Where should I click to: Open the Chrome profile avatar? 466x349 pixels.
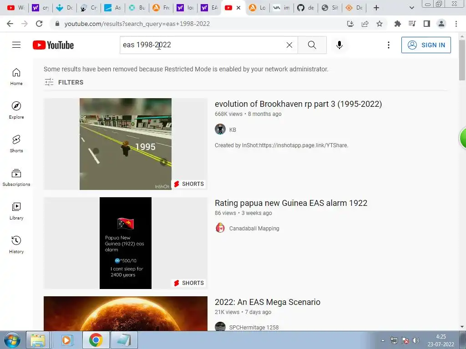(441, 24)
